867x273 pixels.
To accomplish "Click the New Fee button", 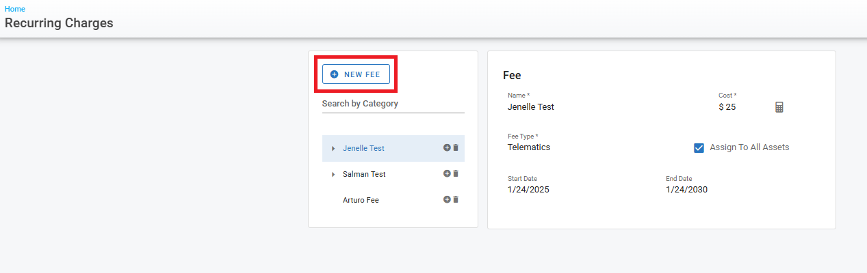I will tap(356, 74).
